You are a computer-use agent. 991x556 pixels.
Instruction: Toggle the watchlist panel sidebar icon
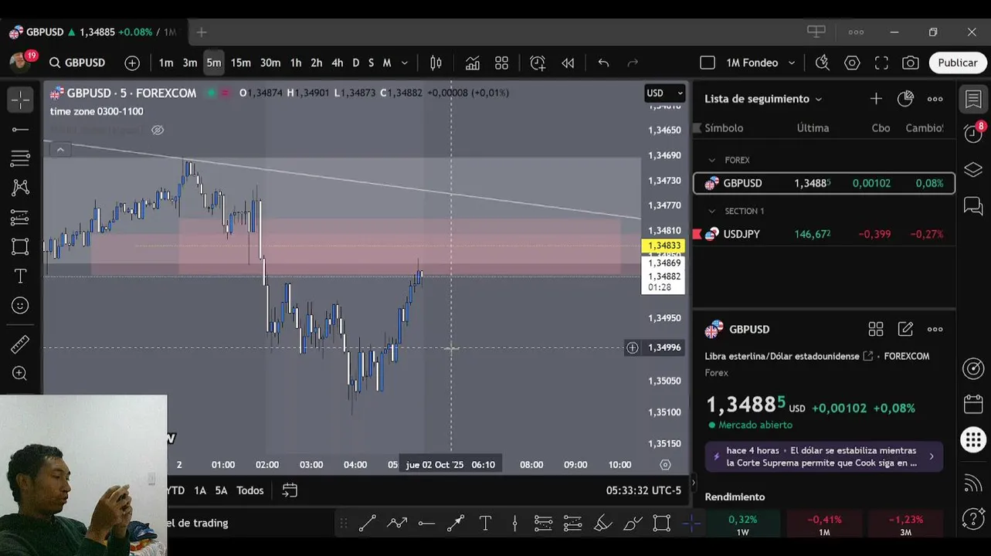(973, 99)
